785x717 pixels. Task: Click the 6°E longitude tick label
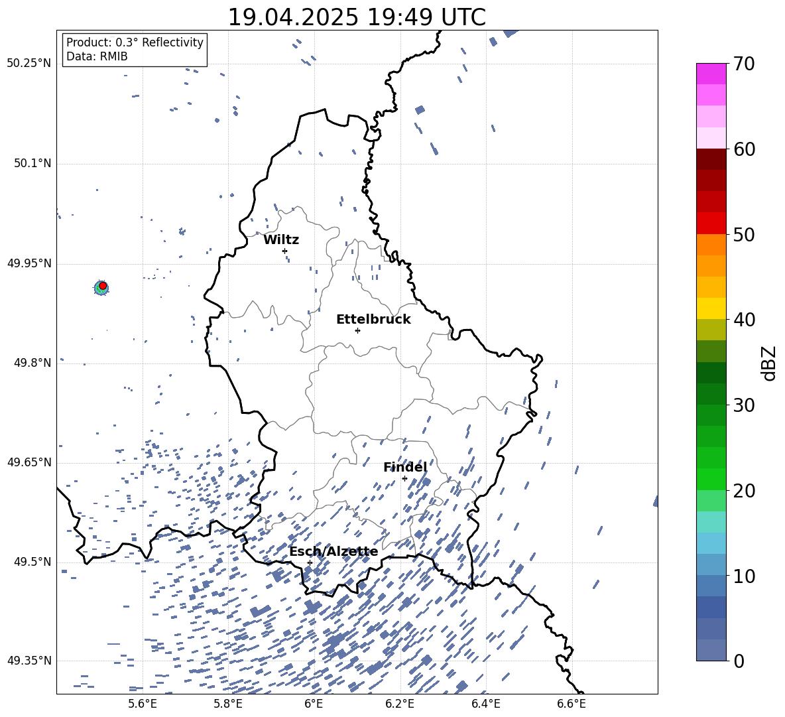[x=314, y=704]
